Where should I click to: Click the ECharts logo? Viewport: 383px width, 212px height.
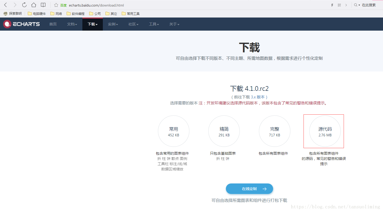pos(22,24)
